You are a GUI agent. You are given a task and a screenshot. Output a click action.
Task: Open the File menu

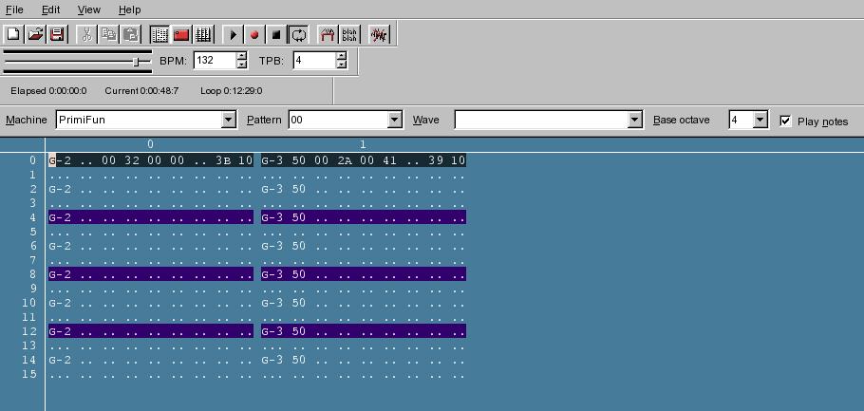point(14,9)
